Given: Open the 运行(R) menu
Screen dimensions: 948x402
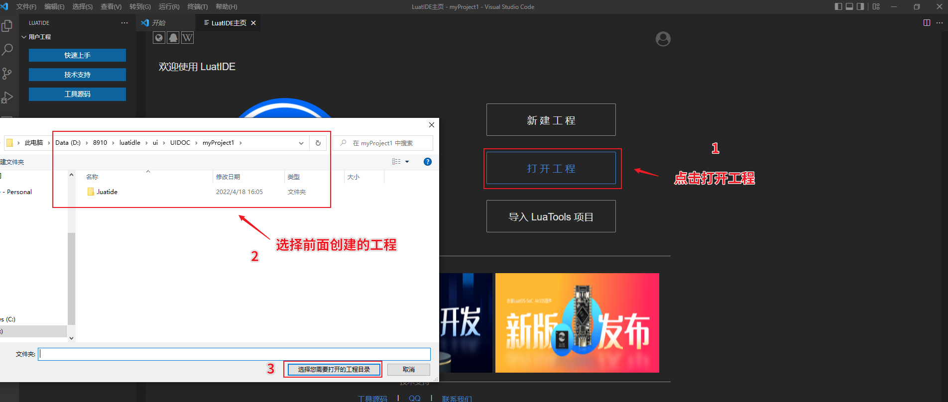Looking at the screenshot, I should (169, 6).
